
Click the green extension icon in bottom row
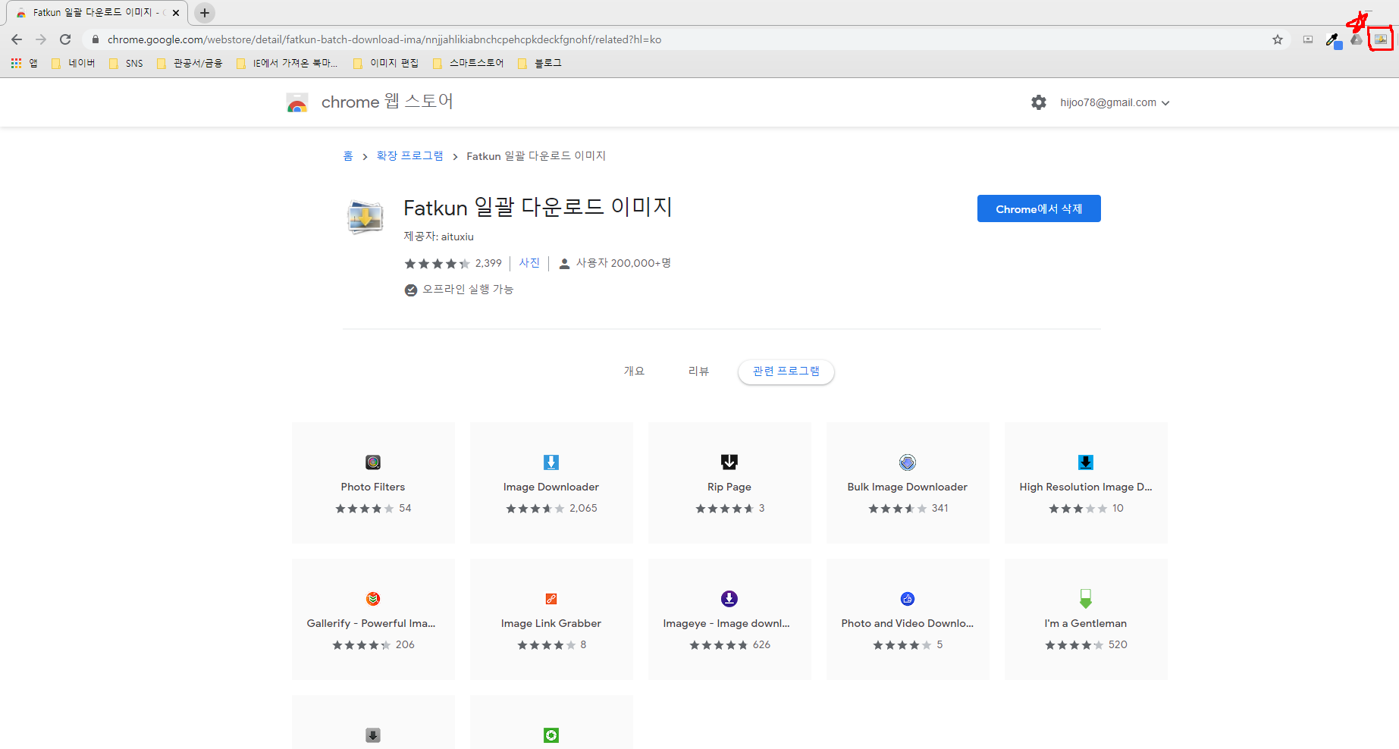point(551,735)
